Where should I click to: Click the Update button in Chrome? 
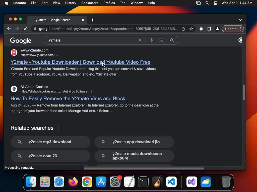pos(230,29)
